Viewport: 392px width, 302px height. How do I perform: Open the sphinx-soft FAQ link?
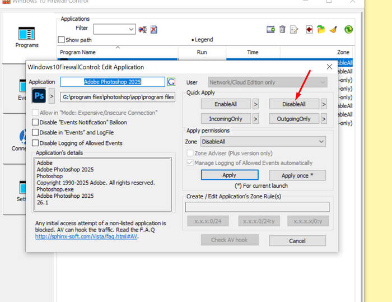(x=86, y=236)
